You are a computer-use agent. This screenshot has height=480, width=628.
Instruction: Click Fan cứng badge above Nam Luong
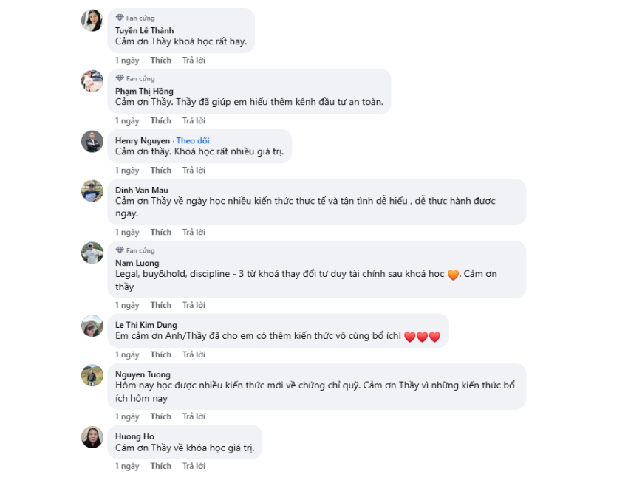[x=136, y=250]
